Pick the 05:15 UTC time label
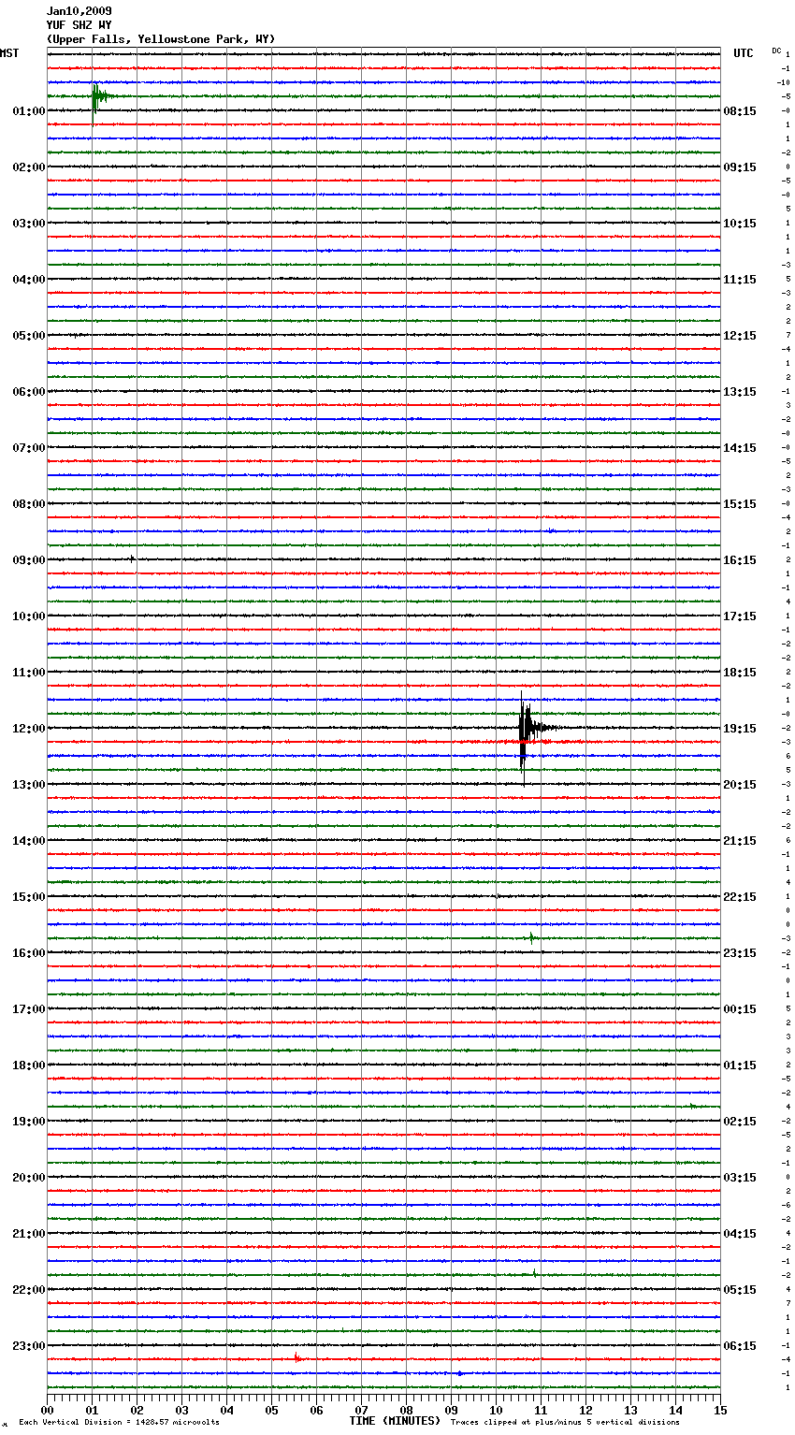 click(x=740, y=1290)
